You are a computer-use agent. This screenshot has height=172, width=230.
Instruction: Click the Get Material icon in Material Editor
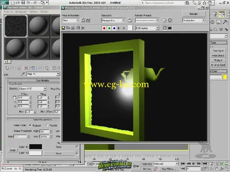click(x=7, y=68)
